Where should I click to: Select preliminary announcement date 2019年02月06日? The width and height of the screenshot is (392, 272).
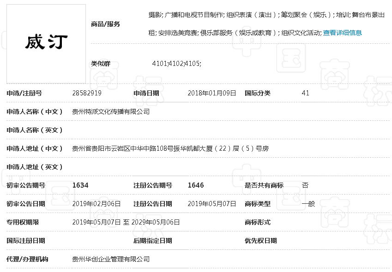(x=96, y=204)
